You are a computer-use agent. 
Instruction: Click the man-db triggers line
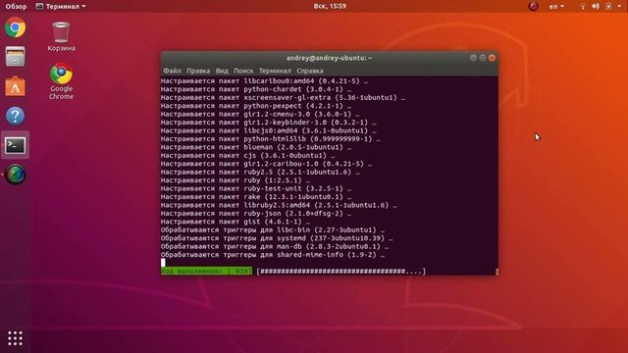(x=275, y=246)
